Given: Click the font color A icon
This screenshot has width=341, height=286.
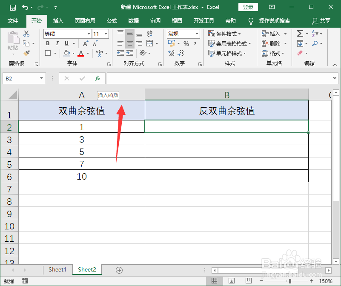Looking at the screenshot, I should (80, 53).
